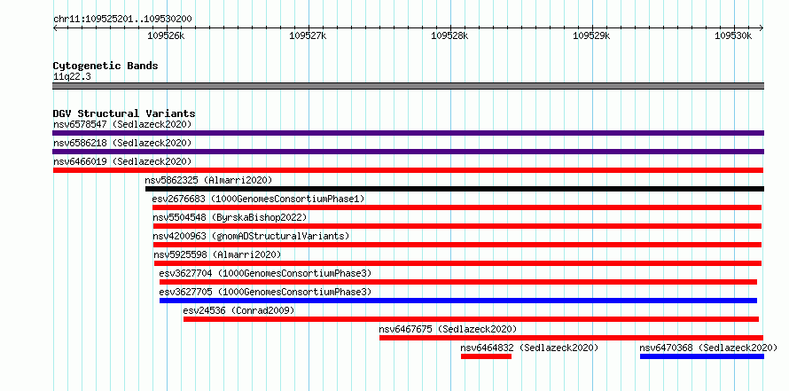Click esv3627704 (1000GenomesConsortiumPhase3) label

[x=265, y=273]
